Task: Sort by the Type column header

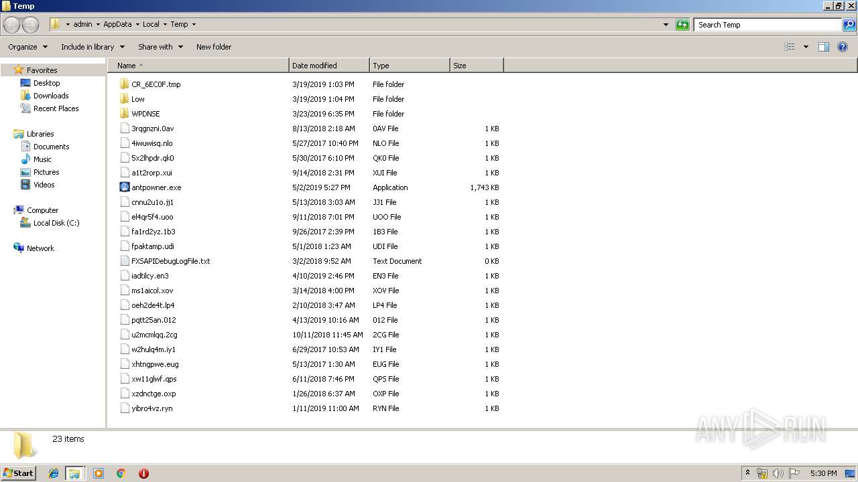Action: pyautogui.click(x=410, y=66)
